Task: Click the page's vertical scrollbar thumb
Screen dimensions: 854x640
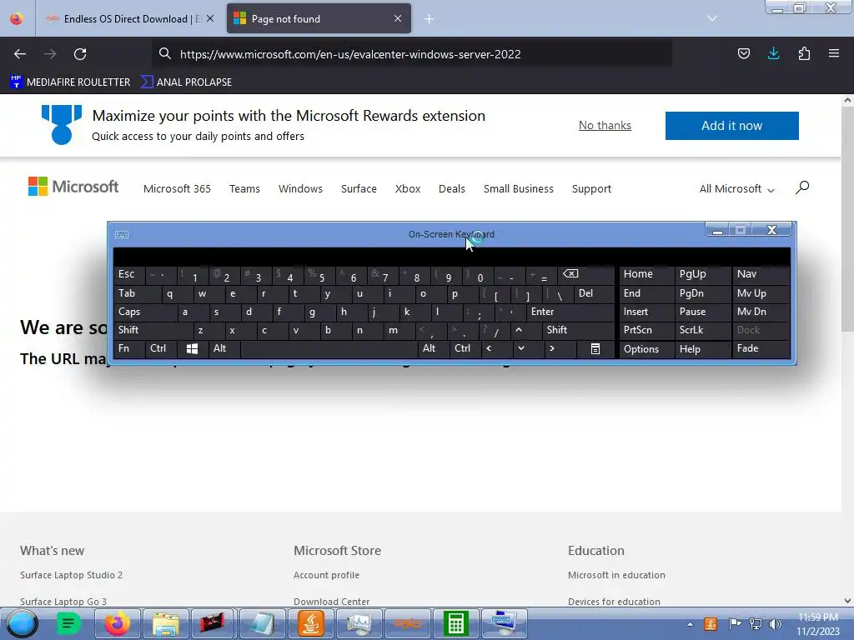Action: 847,219
